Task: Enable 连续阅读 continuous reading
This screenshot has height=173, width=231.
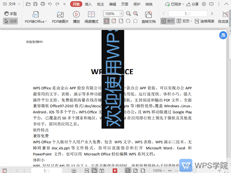Action: [204, 21]
